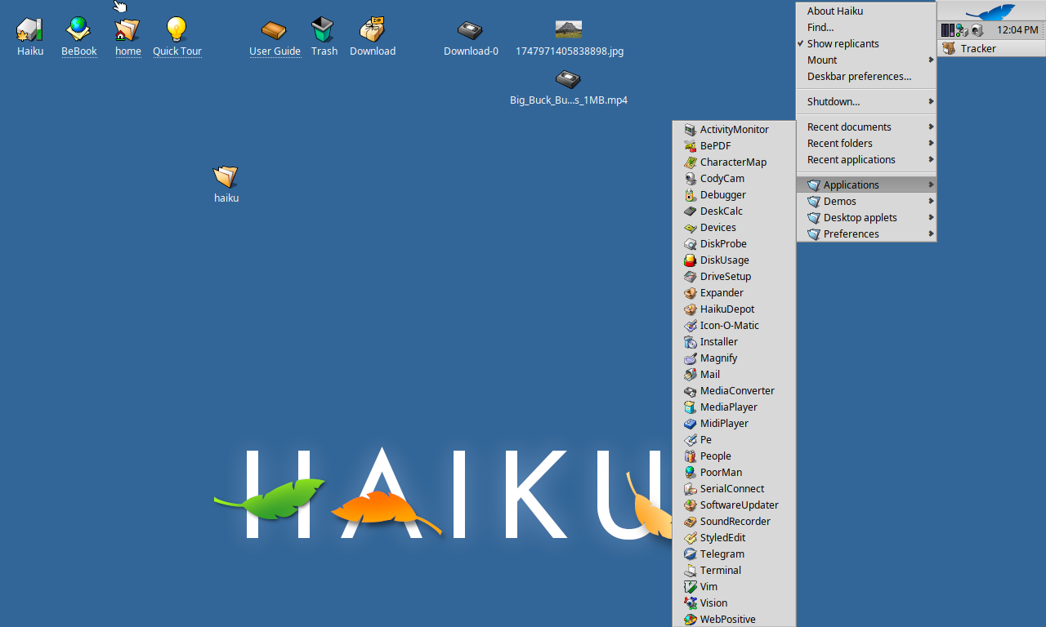This screenshot has height=627, width=1046.
Task: Launch Pe editor from the Applications list
Action: [734, 439]
